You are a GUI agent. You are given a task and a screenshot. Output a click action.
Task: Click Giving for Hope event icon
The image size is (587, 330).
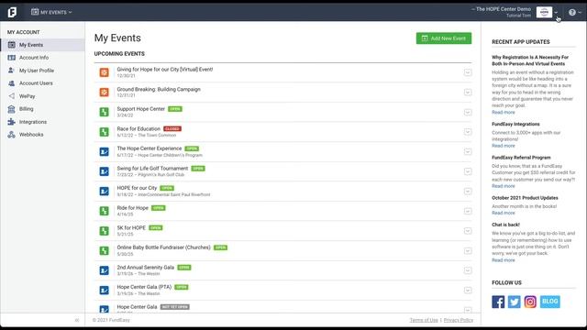pos(104,72)
